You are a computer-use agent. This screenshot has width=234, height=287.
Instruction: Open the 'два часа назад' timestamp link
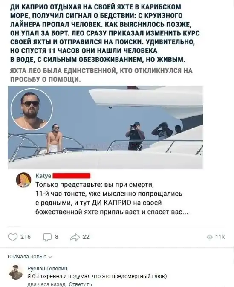46,284
